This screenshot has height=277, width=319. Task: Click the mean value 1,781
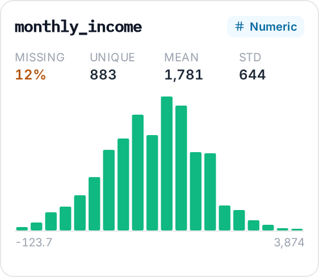(184, 75)
